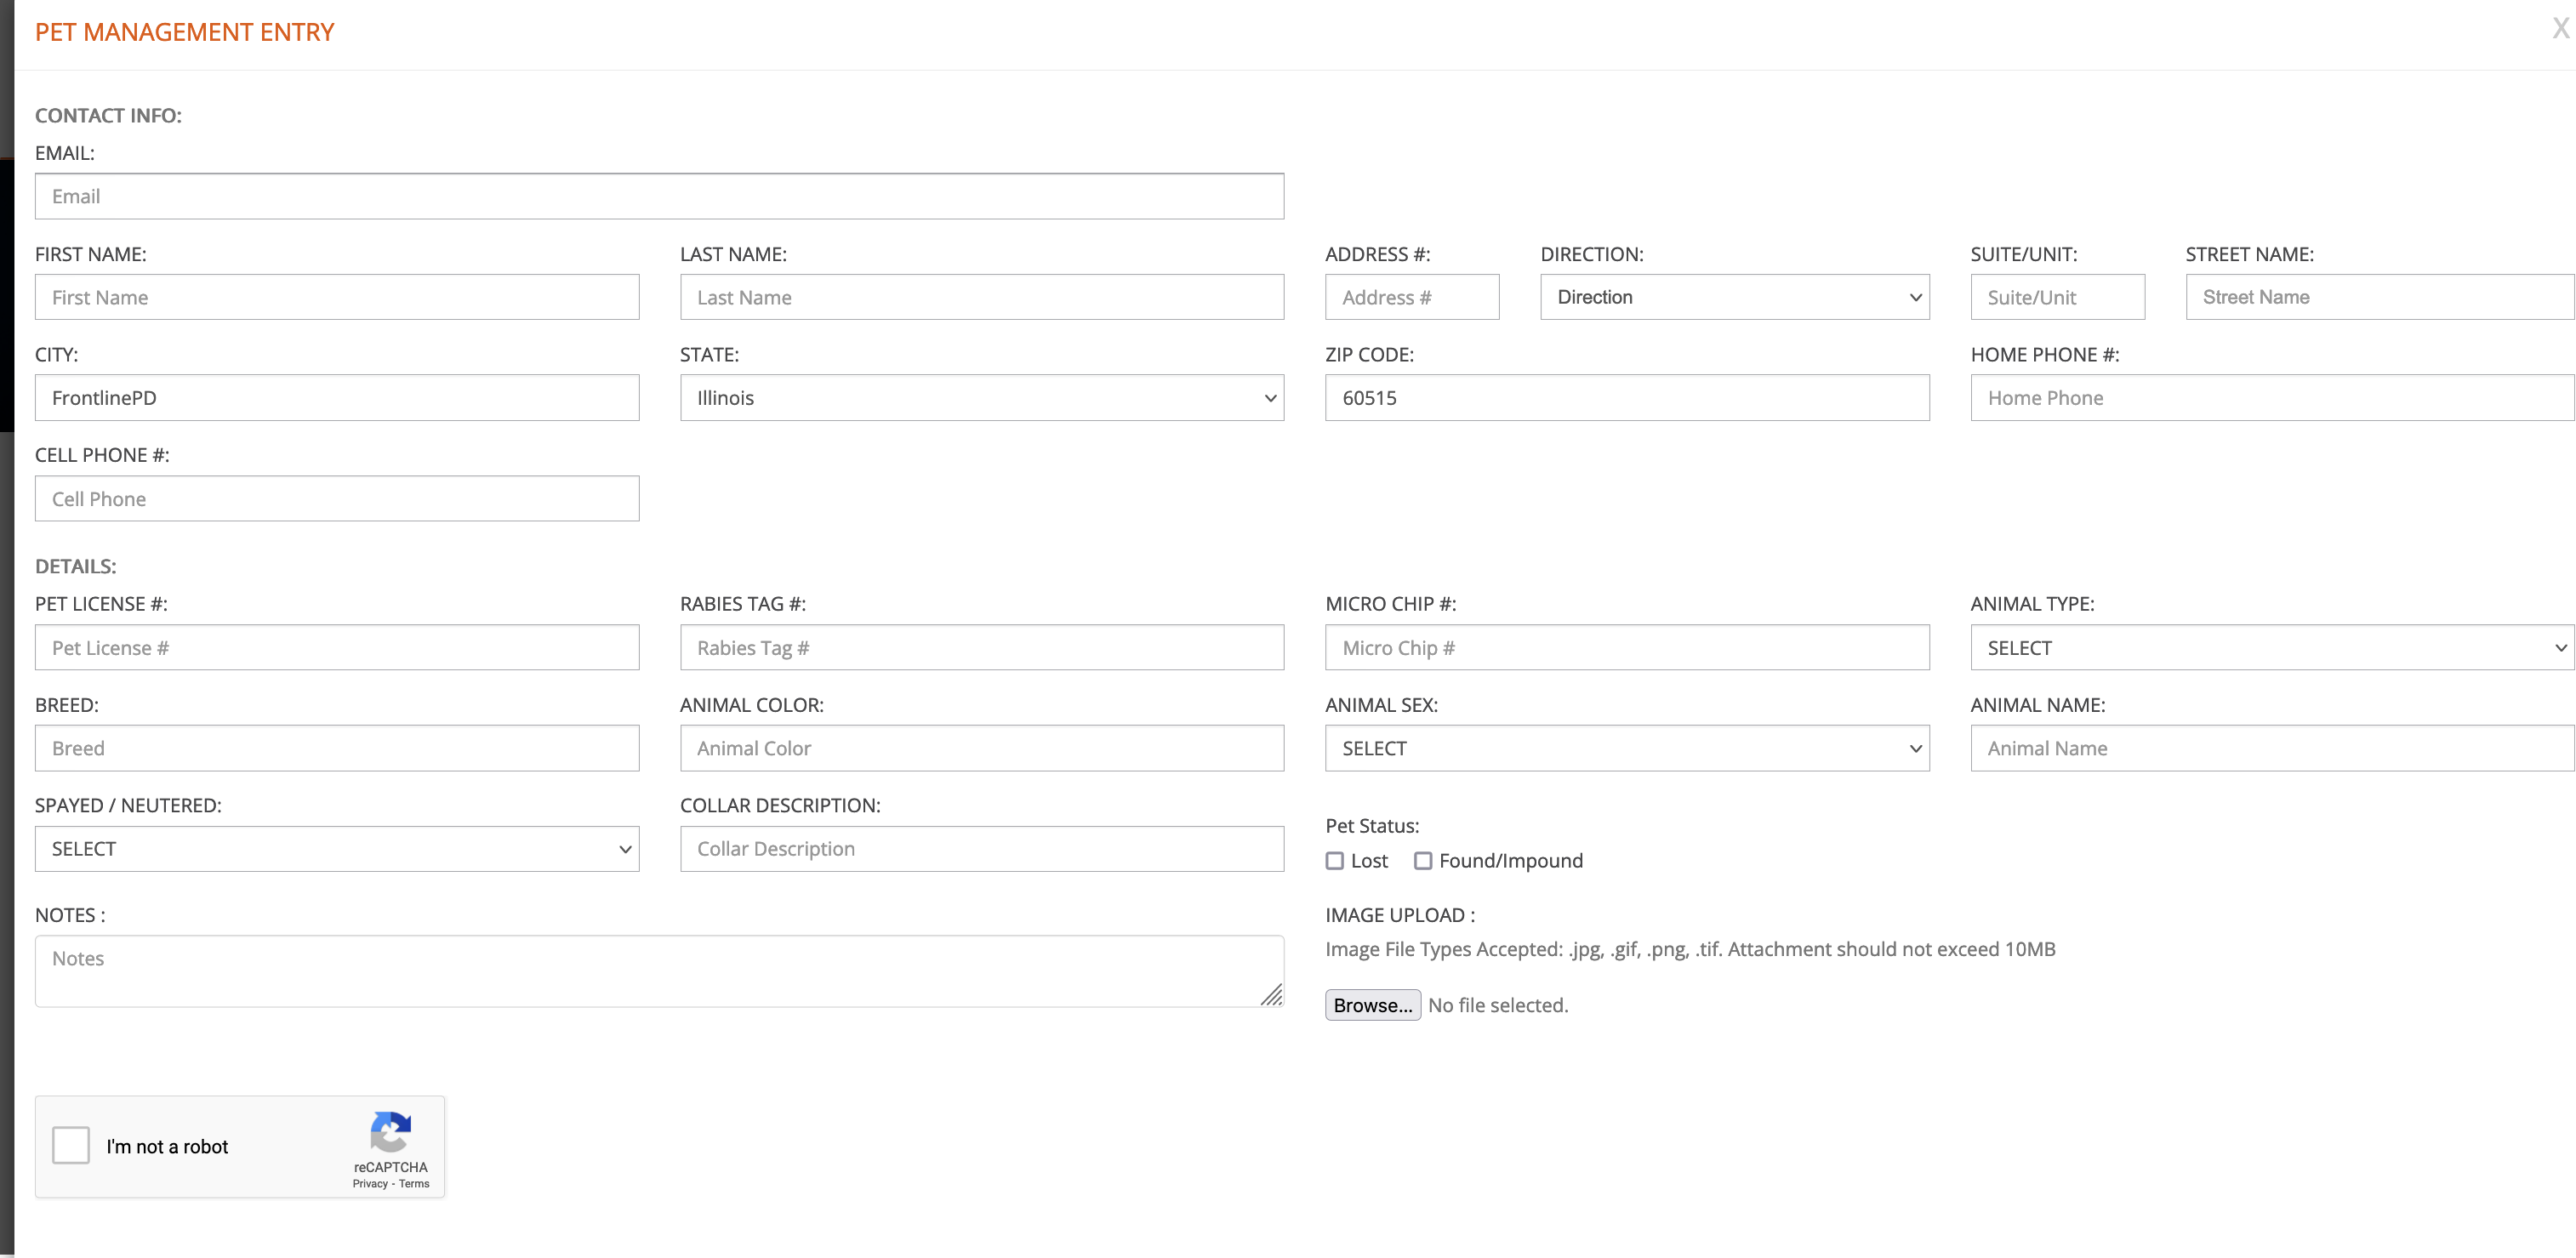Open the reCAPTCHA Privacy link
This screenshot has width=2576, height=1258.
(369, 1184)
